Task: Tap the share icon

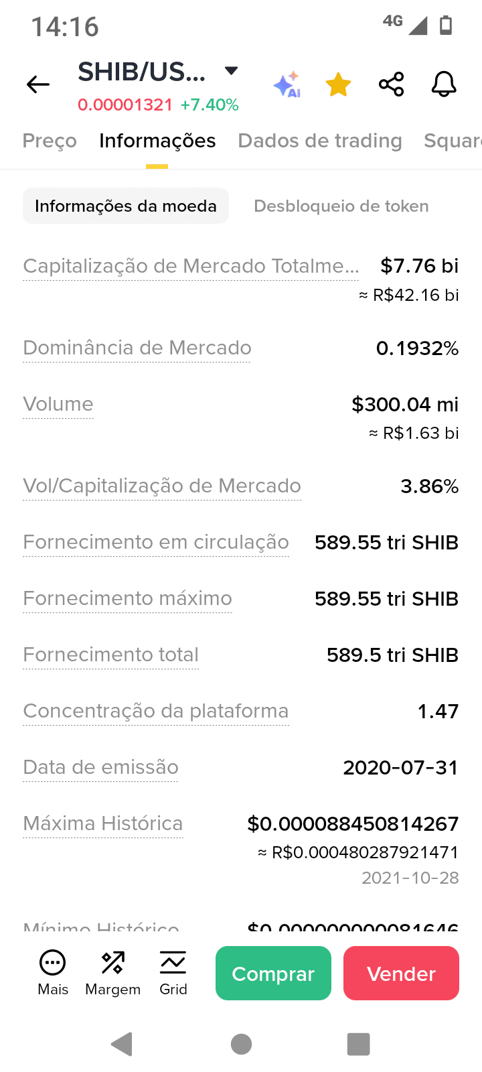Action: [x=392, y=84]
